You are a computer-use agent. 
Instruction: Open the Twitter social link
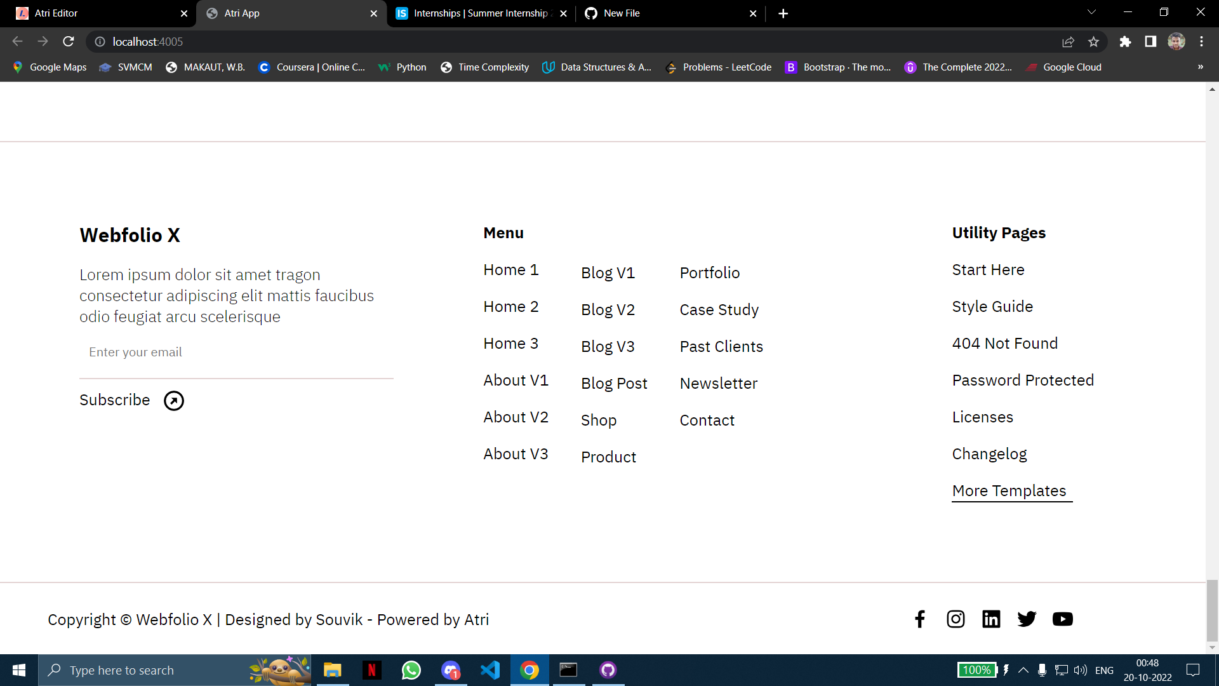[x=1027, y=619]
